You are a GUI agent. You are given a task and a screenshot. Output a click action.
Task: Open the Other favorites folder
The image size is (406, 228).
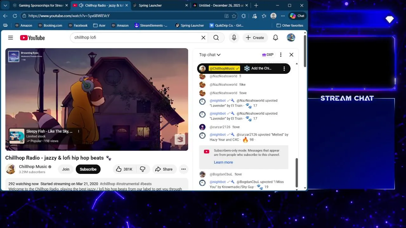(x=290, y=25)
